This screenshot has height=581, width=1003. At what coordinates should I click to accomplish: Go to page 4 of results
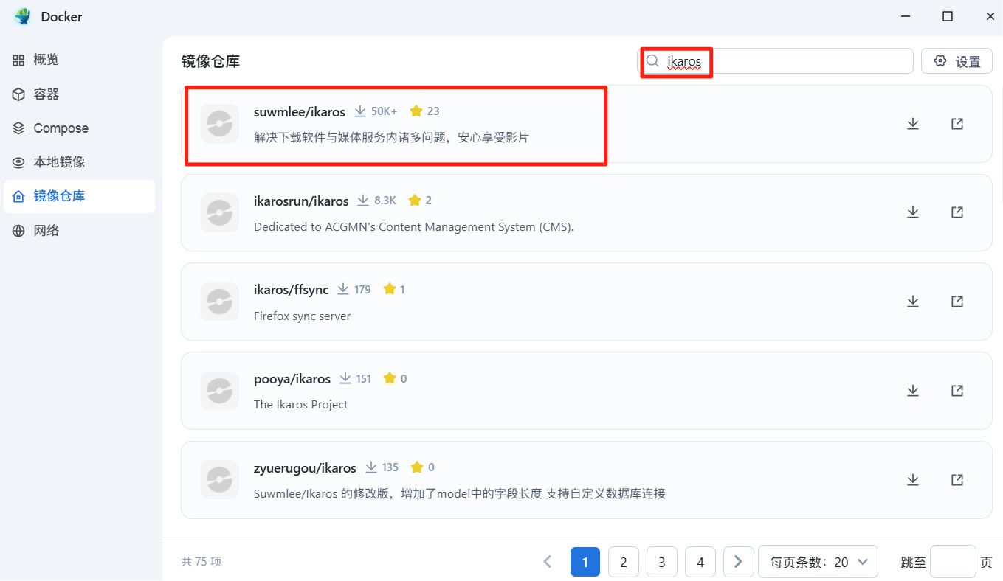coord(700,562)
